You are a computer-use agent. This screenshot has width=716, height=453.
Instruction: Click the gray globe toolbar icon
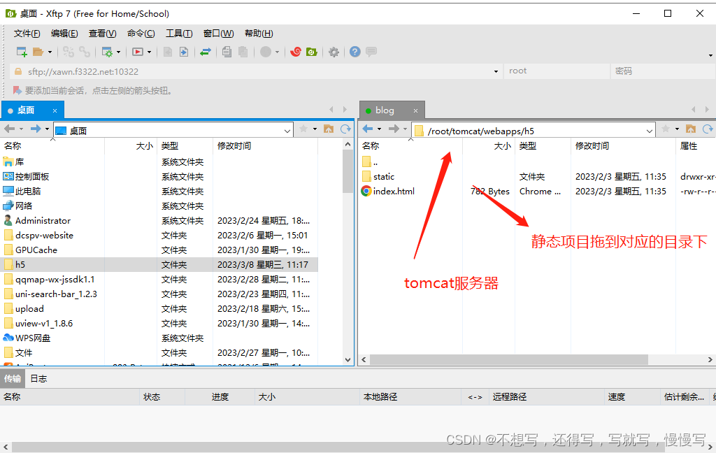pos(266,52)
